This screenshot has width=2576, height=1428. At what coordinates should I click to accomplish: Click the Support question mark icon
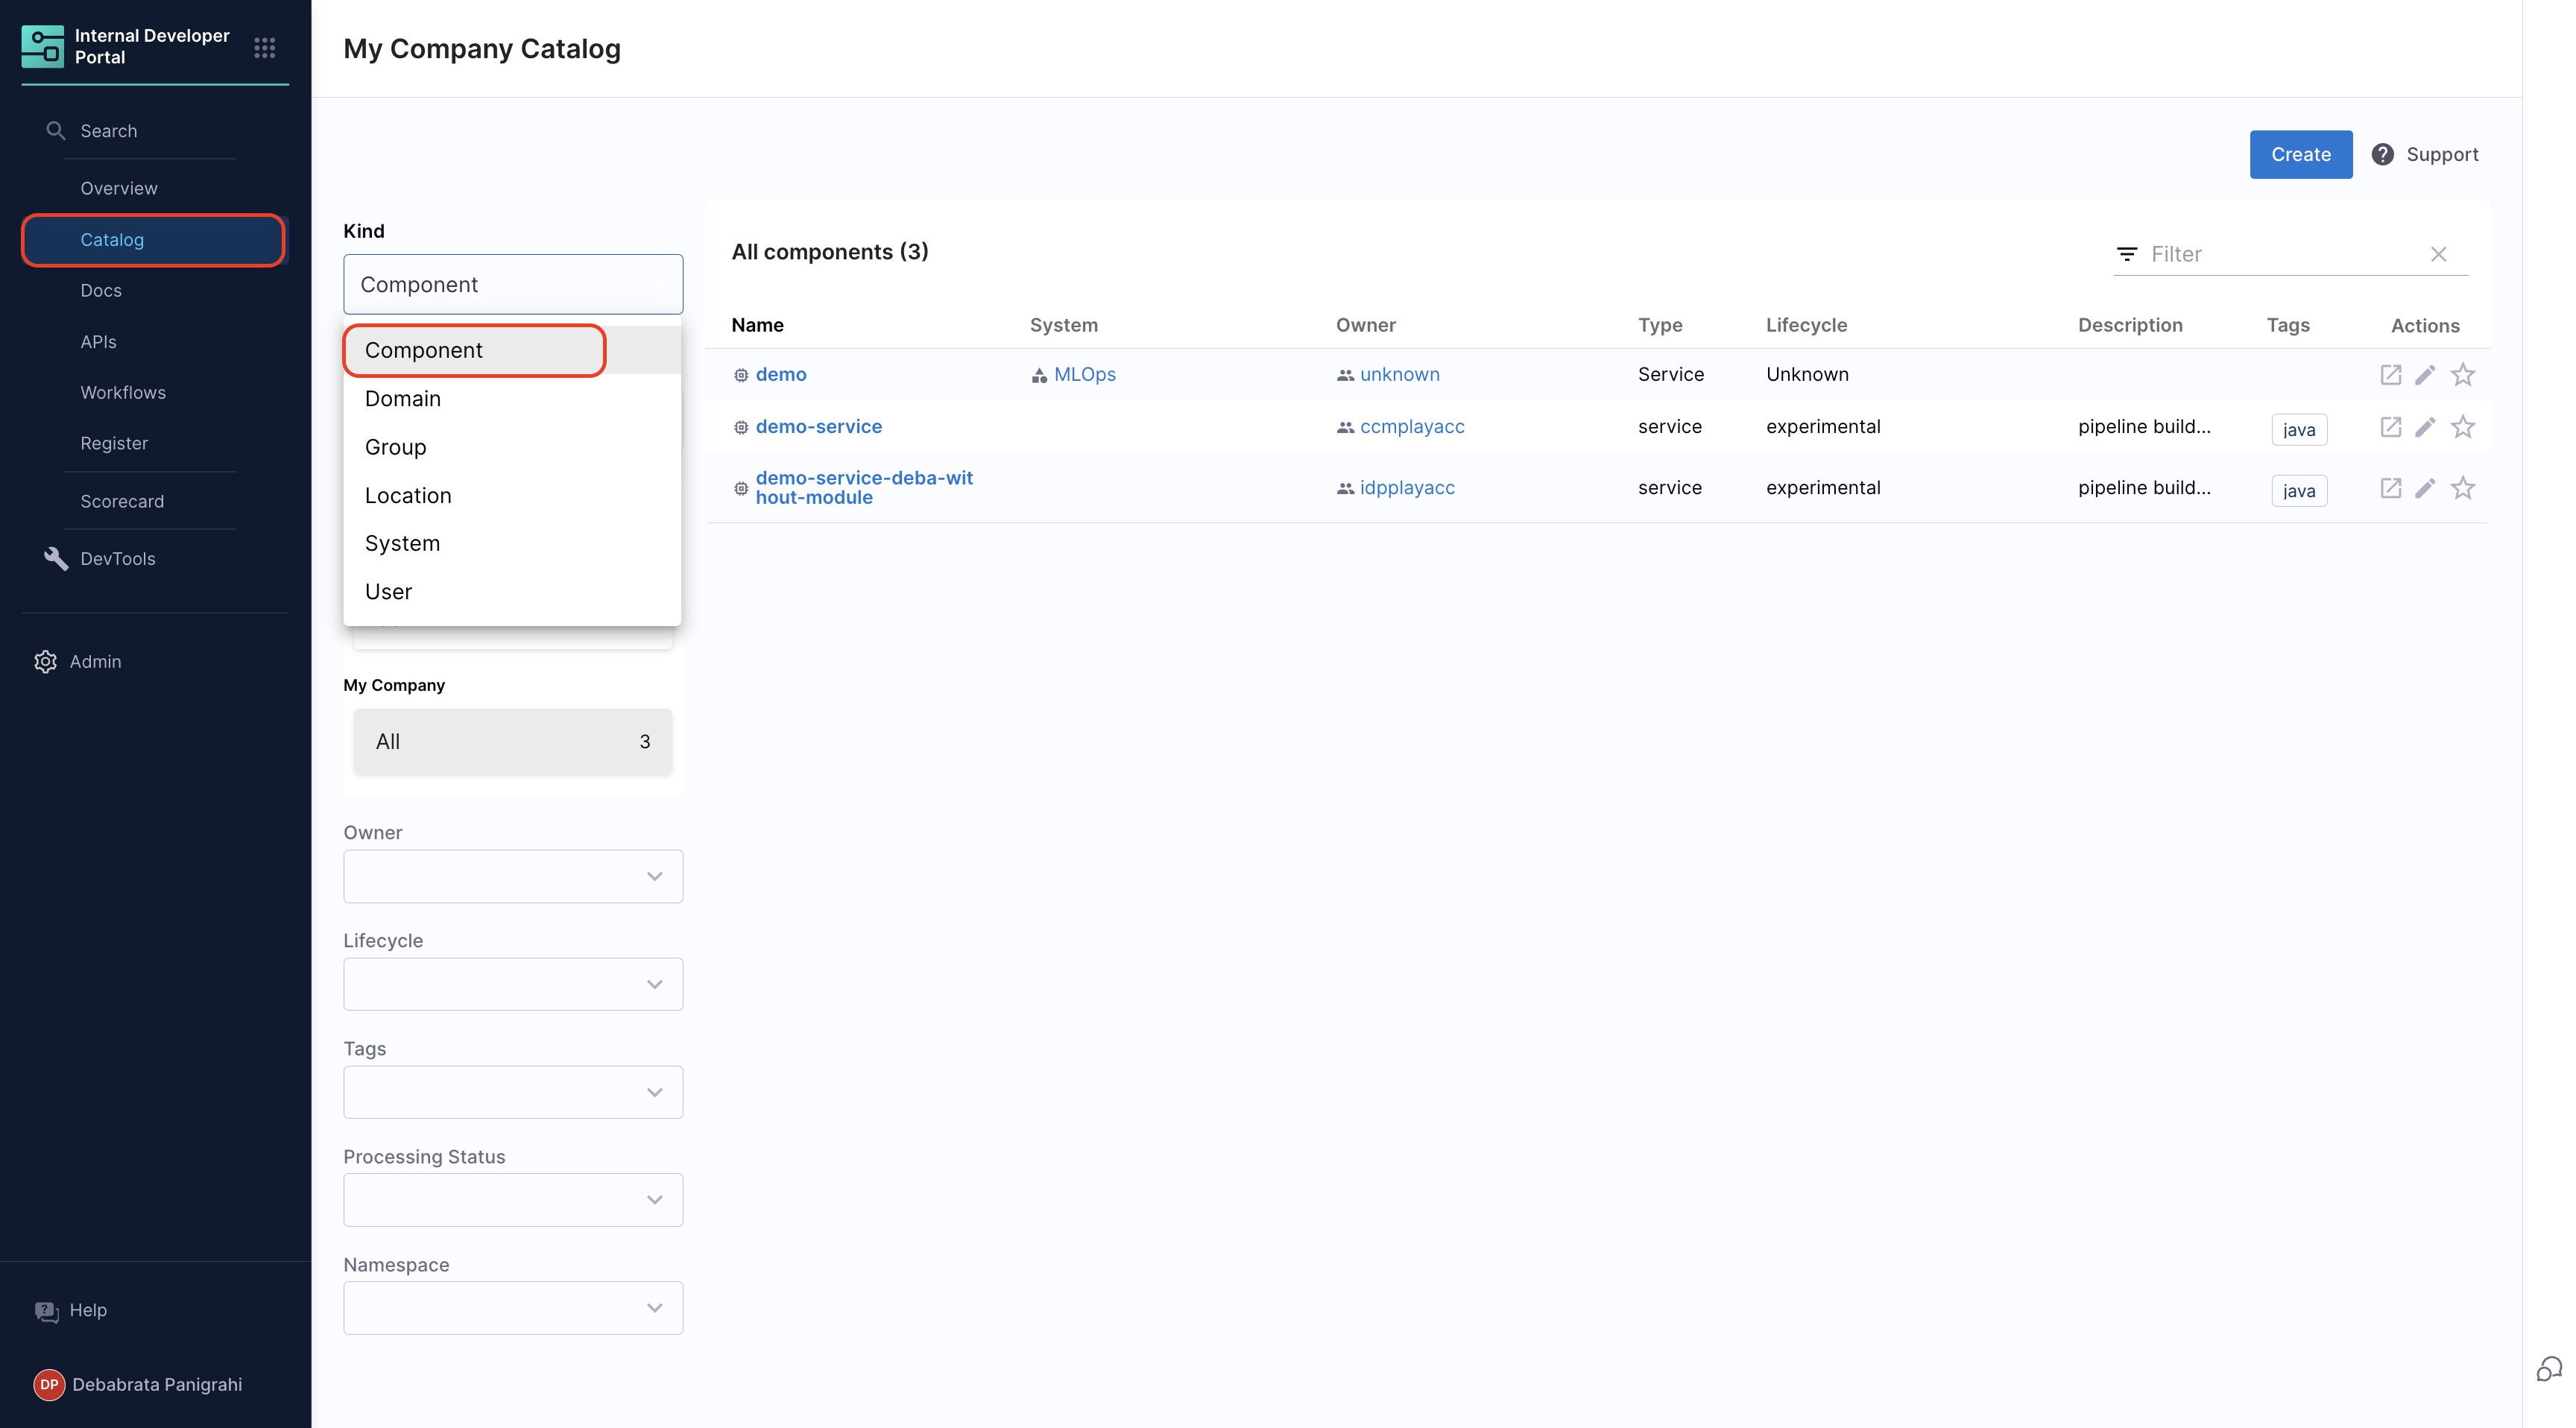(x=2382, y=154)
